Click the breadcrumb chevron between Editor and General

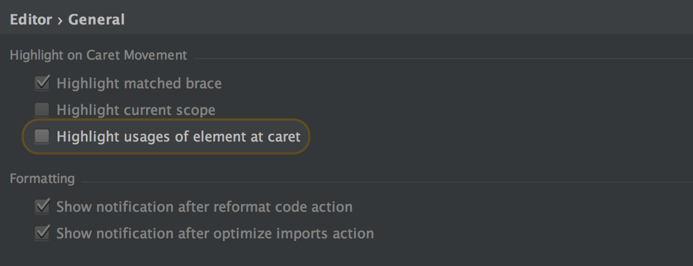60,20
